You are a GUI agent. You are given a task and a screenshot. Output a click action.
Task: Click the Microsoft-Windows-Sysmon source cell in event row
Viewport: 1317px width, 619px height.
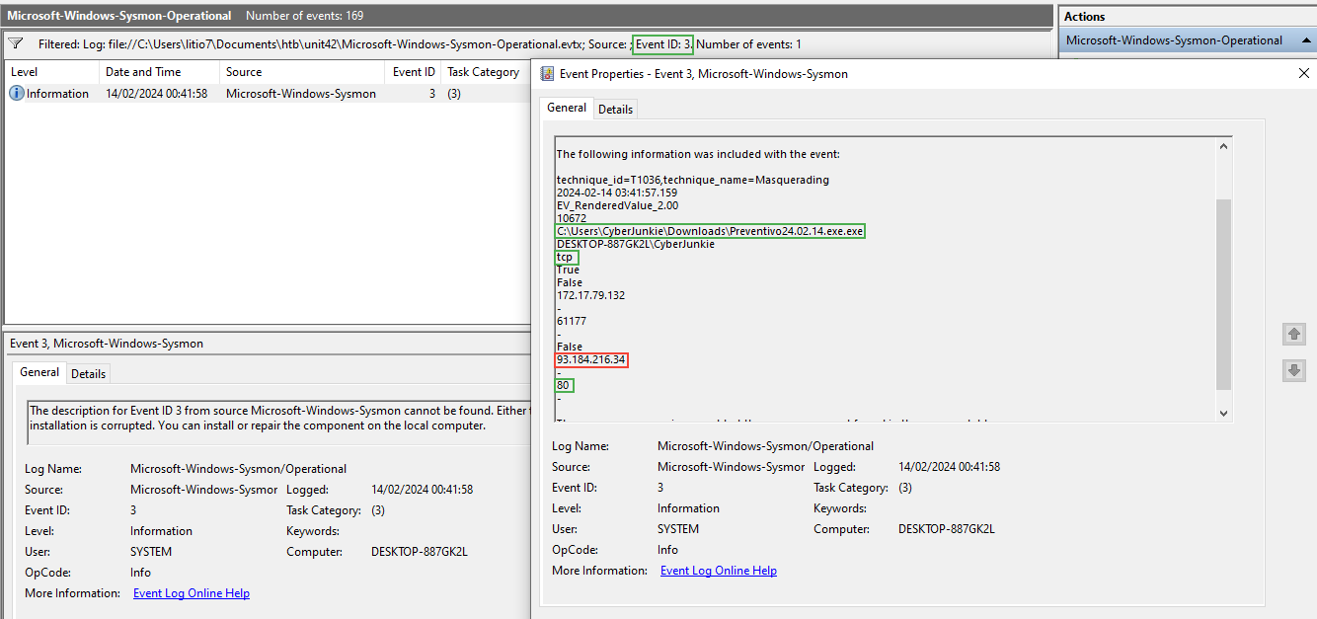[301, 94]
